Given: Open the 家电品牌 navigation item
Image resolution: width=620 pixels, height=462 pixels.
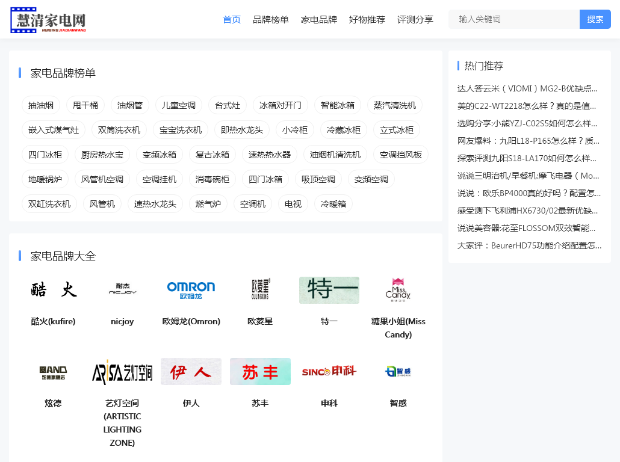Looking at the screenshot, I should 318,19.
